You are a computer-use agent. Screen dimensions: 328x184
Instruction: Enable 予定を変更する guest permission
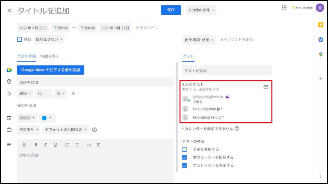click(x=184, y=149)
